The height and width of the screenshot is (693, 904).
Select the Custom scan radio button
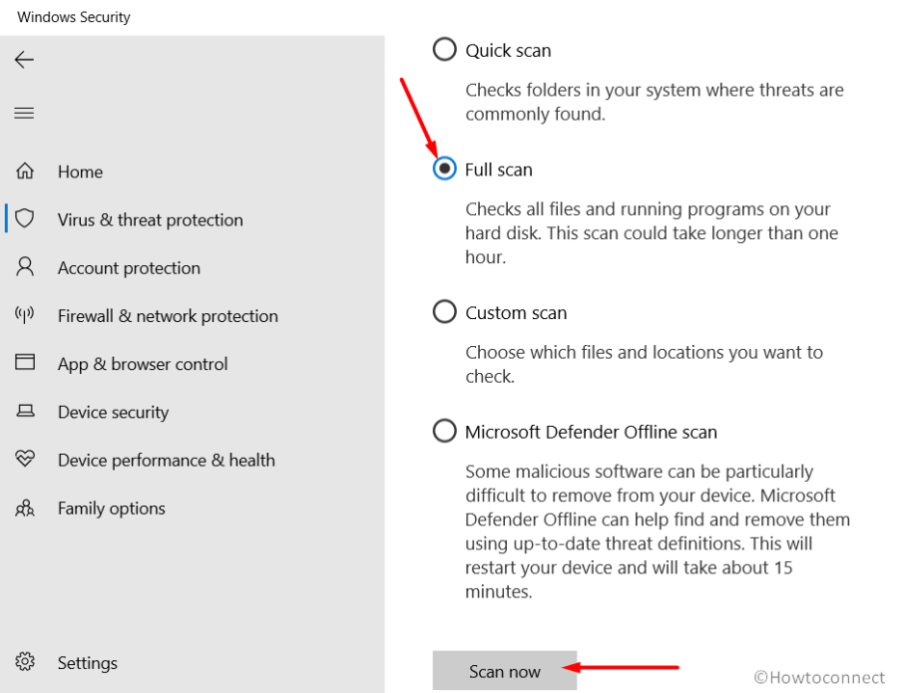444,311
